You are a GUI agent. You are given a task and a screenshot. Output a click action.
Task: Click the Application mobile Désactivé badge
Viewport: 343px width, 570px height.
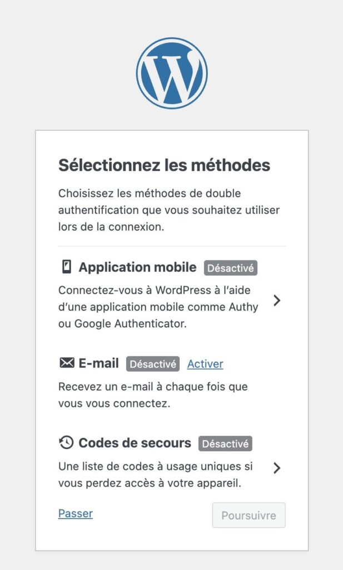[x=231, y=268]
